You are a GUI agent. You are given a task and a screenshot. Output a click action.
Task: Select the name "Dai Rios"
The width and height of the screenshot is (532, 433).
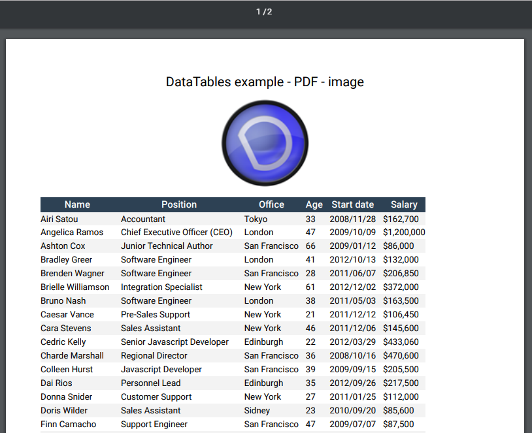click(x=56, y=383)
